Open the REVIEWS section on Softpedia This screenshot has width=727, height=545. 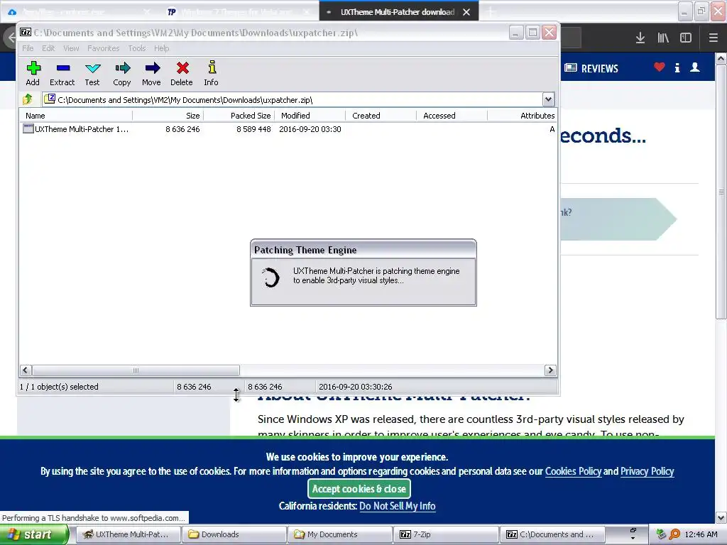pos(591,69)
